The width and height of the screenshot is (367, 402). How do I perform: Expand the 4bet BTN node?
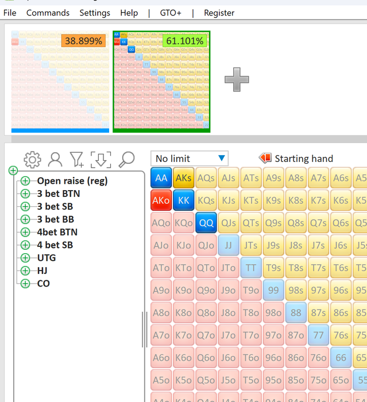pyautogui.click(x=25, y=232)
